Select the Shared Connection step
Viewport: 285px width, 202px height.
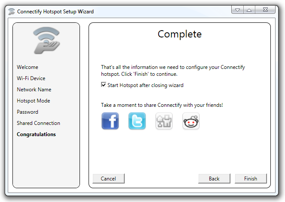click(38, 123)
